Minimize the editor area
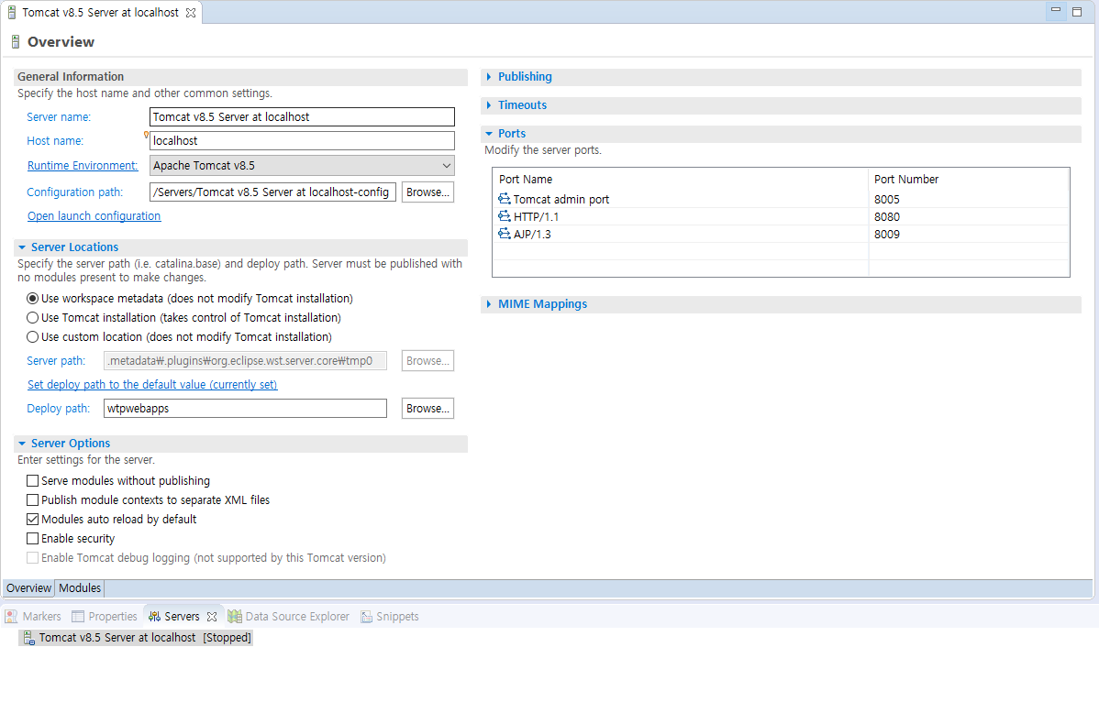 coord(1056,11)
